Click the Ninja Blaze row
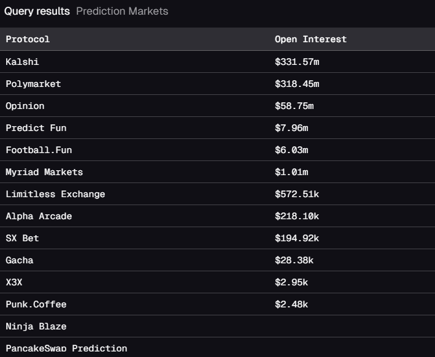 (x=36, y=326)
